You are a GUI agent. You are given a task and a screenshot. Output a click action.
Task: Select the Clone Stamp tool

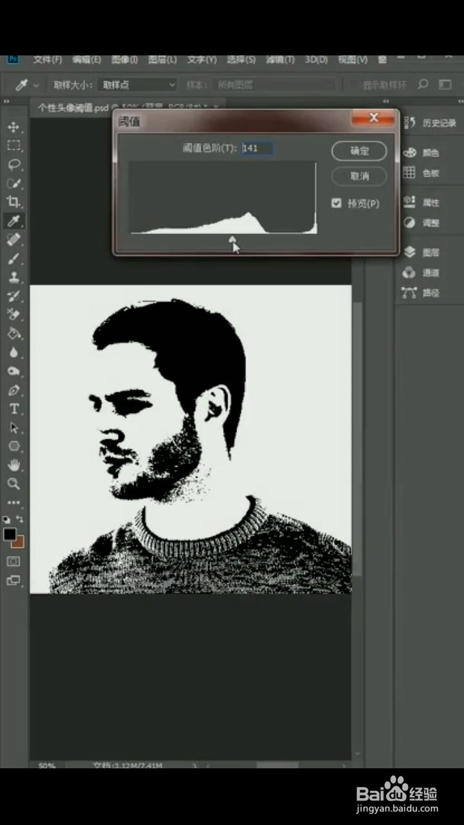(14, 277)
